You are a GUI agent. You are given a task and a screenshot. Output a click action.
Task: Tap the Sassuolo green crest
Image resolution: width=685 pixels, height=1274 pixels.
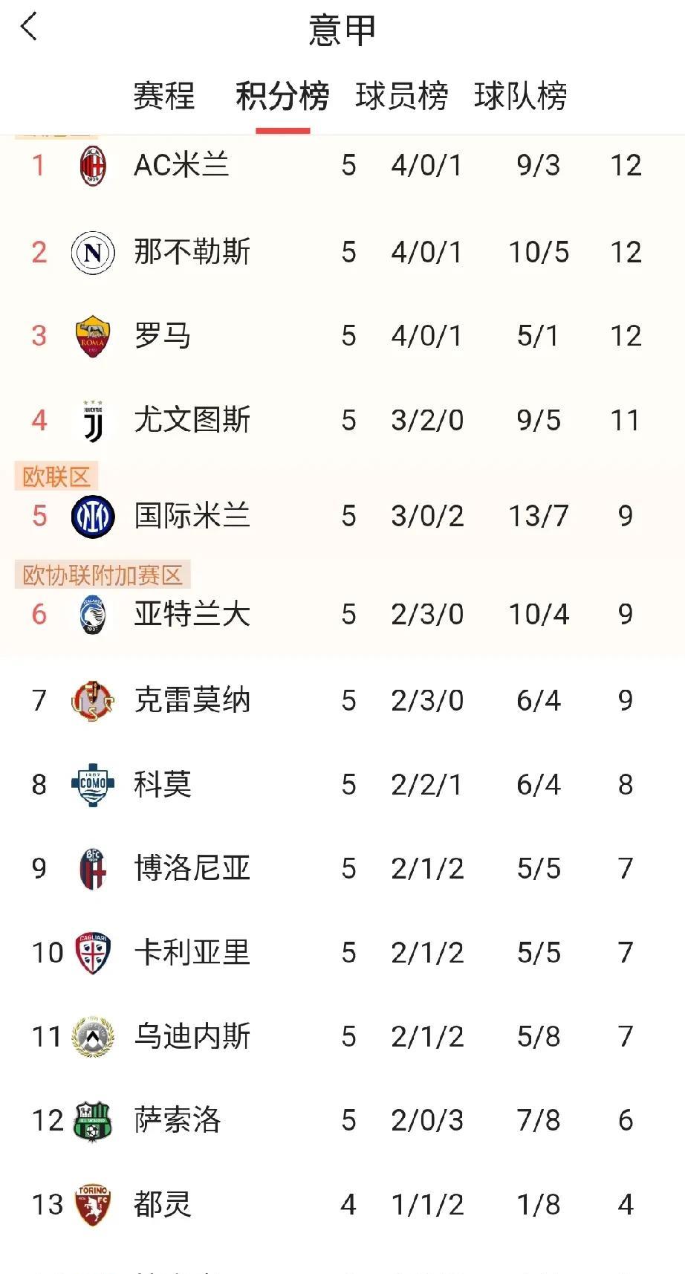pos(93,1121)
